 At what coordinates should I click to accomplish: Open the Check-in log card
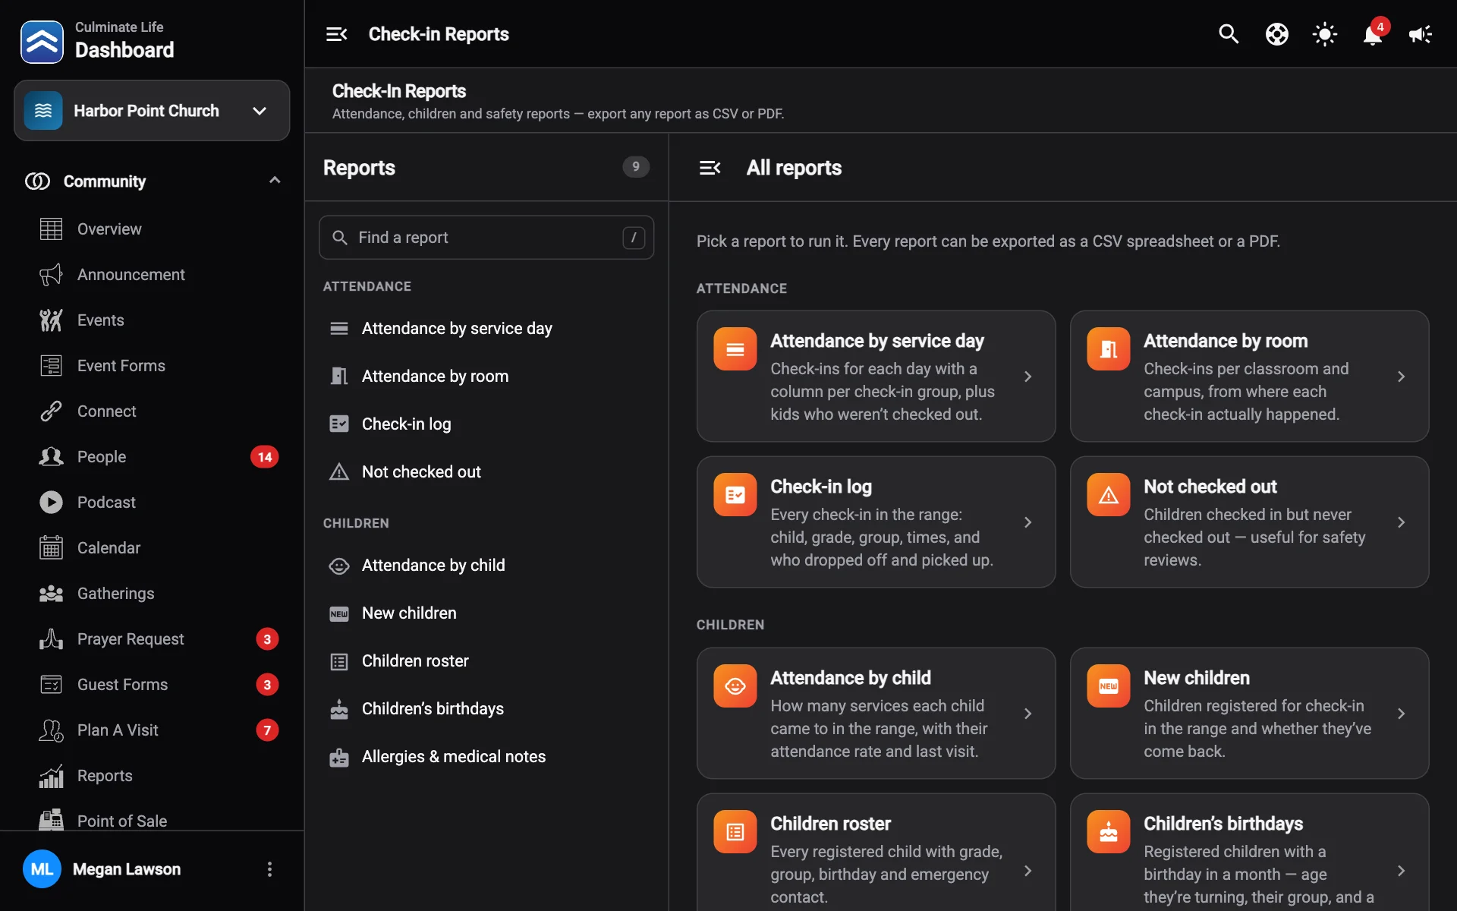pyautogui.click(x=876, y=522)
